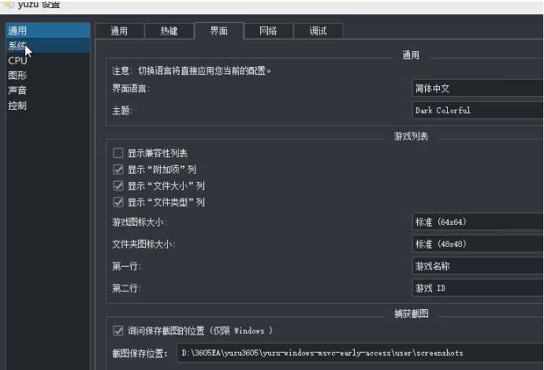Open 第二行 dropdown showing 游戏 ID

click(x=477, y=289)
